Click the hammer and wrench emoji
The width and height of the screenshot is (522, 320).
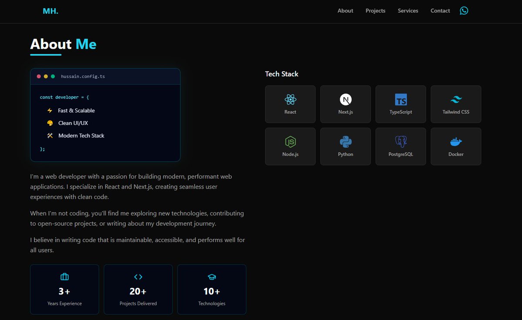point(50,135)
